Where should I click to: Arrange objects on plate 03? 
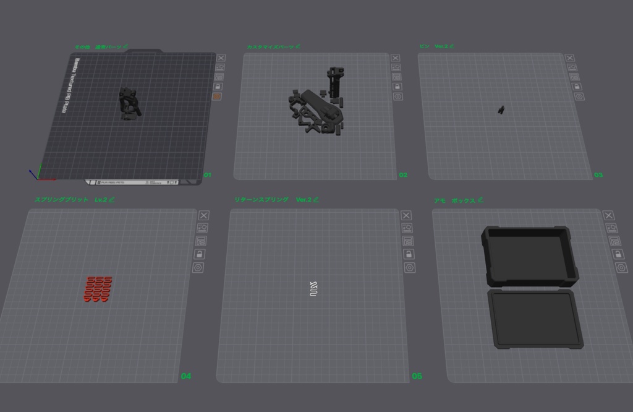coord(574,77)
